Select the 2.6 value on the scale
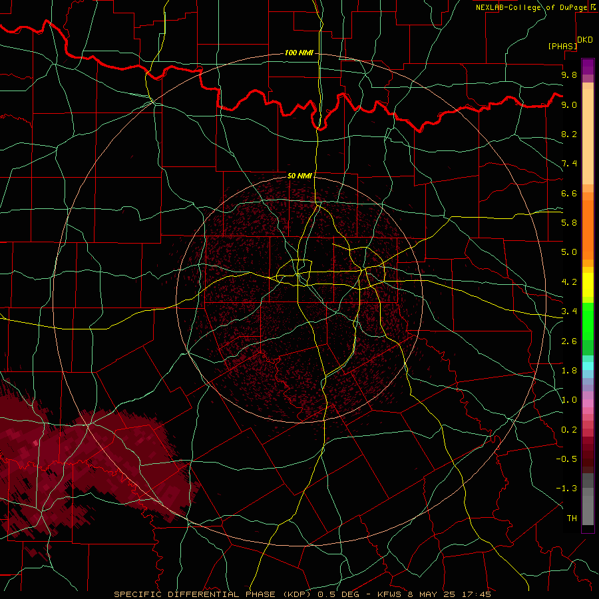 tap(569, 341)
